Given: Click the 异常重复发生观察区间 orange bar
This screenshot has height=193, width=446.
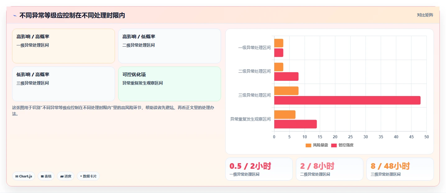Looking at the screenshot, I should [285, 114].
